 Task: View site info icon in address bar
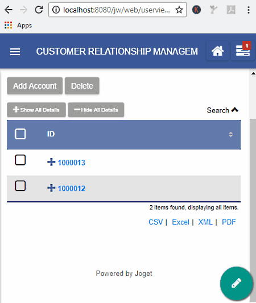pyautogui.click(x=56, y=10)
